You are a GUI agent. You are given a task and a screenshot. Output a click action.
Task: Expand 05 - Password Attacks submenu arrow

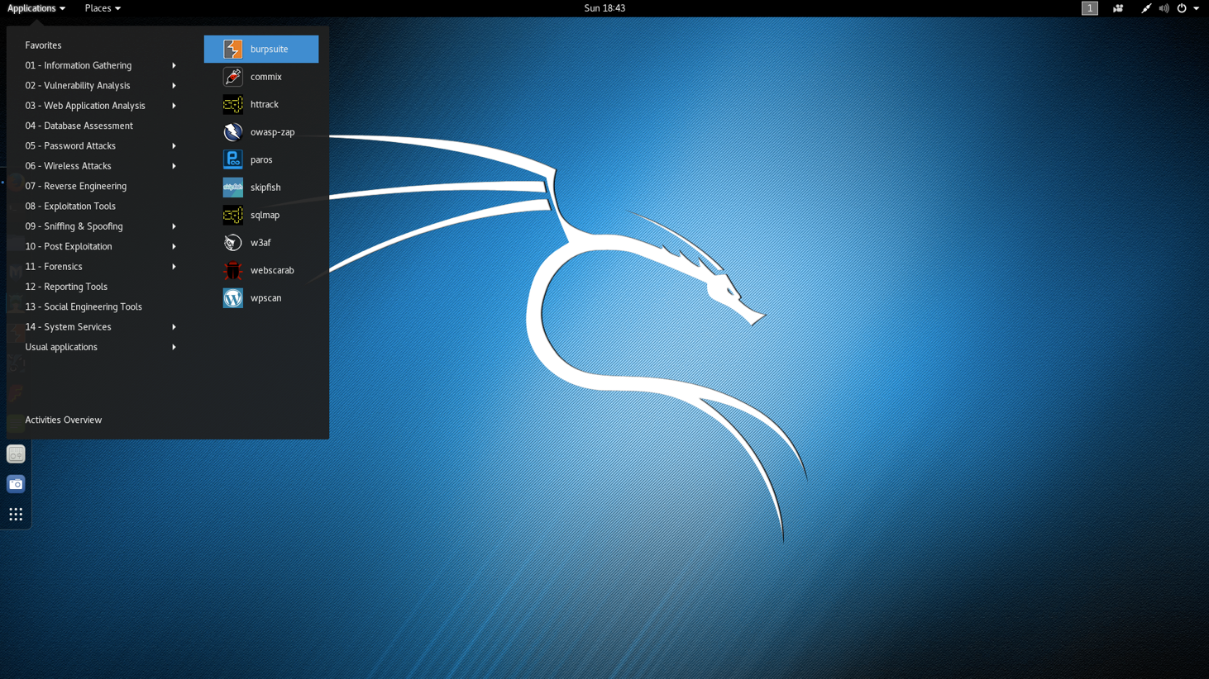(x=174, y=146)
